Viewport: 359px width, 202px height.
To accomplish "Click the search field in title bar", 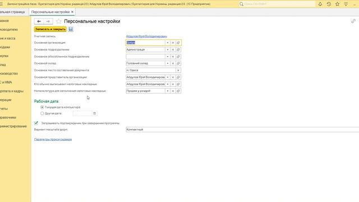I will pyautogui.click(x=277, y=4).
